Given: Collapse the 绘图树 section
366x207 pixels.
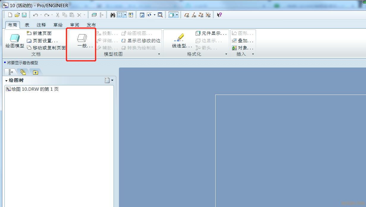Looking at the screenshot, I should [6, 81].
